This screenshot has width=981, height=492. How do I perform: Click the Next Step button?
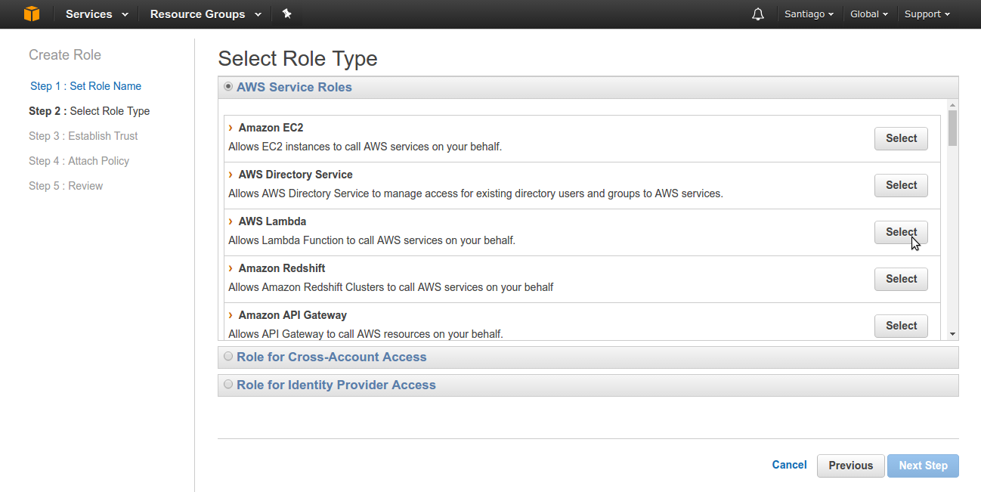pos(923,466)
